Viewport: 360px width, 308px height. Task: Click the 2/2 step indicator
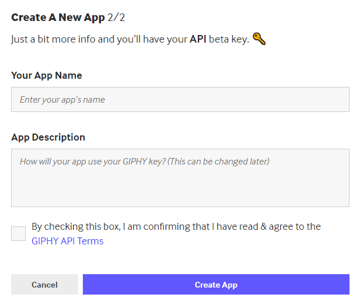(117, 17)
